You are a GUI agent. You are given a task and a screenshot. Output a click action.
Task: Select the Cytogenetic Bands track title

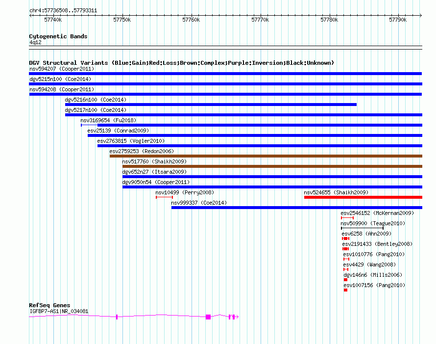[58, 36]
